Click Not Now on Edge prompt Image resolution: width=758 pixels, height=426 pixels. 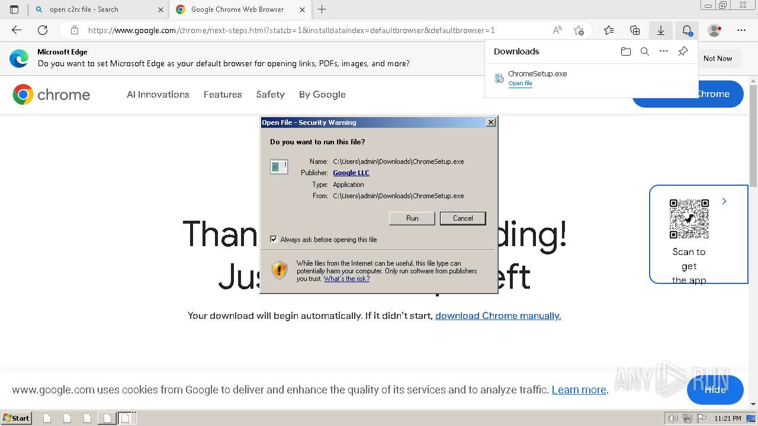718,59
